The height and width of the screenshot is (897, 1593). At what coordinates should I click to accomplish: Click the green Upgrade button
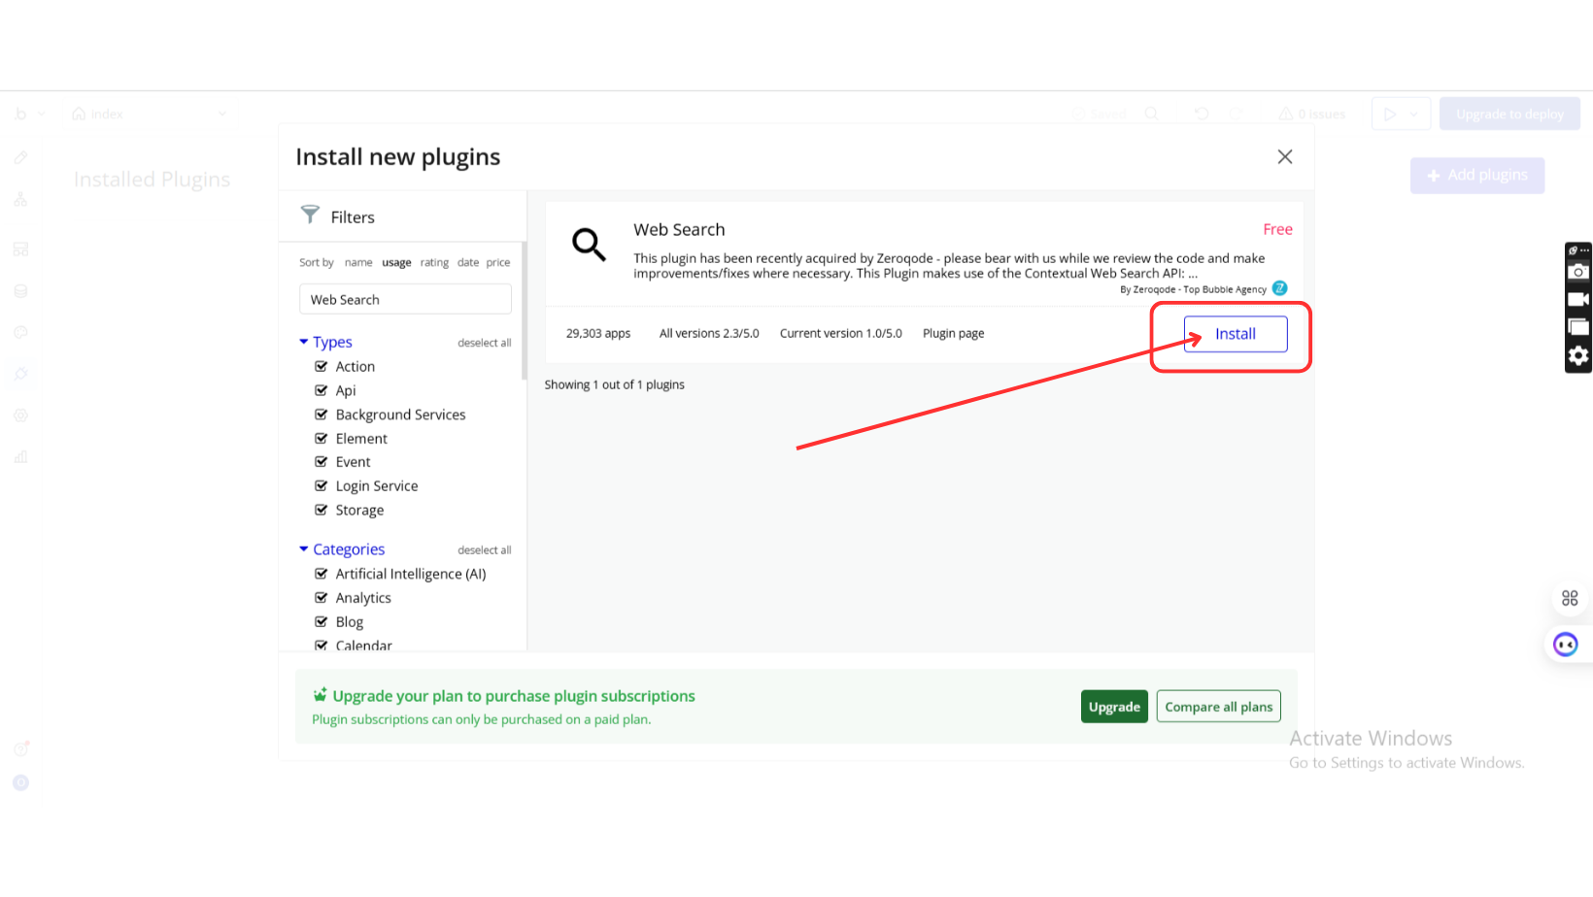pos(1114,707)
